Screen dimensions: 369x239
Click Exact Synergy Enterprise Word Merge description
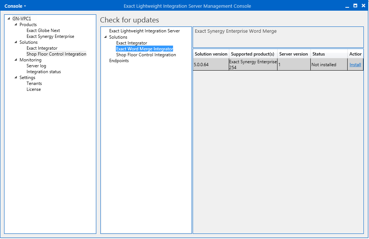(235, 31)
